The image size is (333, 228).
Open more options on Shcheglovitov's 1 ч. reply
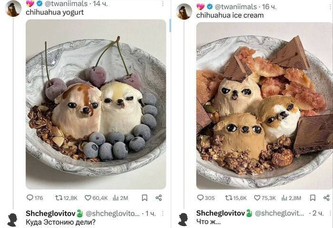point(163,213)
